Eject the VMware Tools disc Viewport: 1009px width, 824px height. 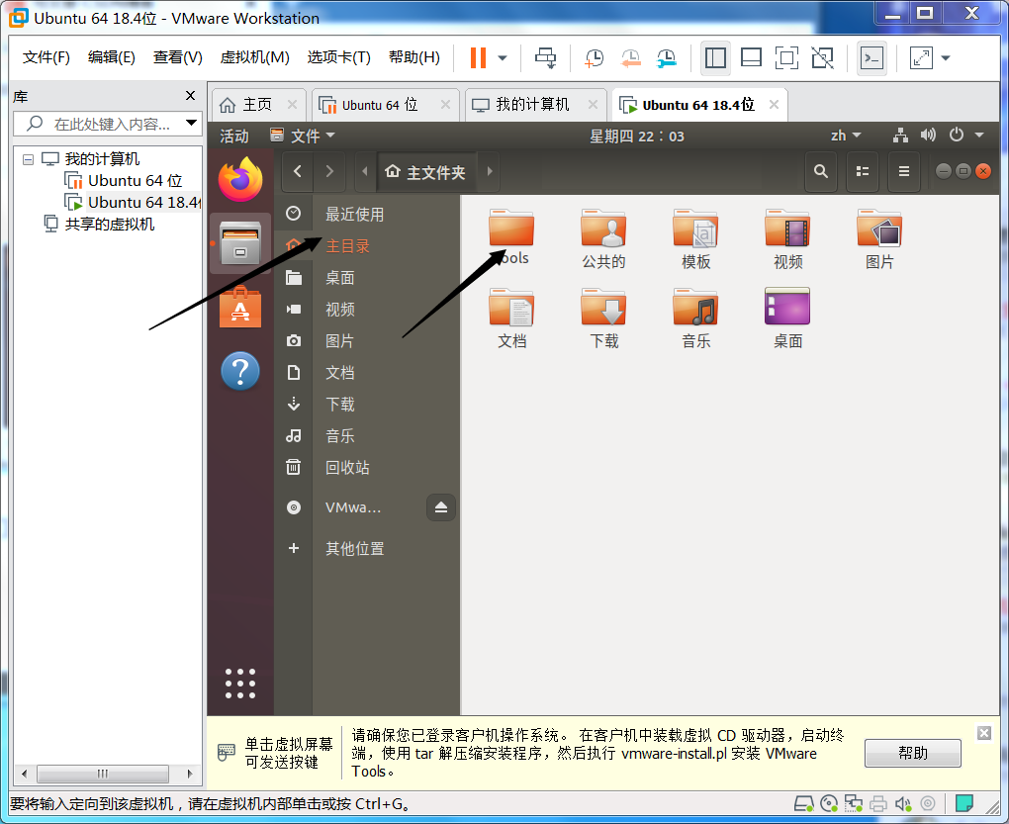pos(441,508)
